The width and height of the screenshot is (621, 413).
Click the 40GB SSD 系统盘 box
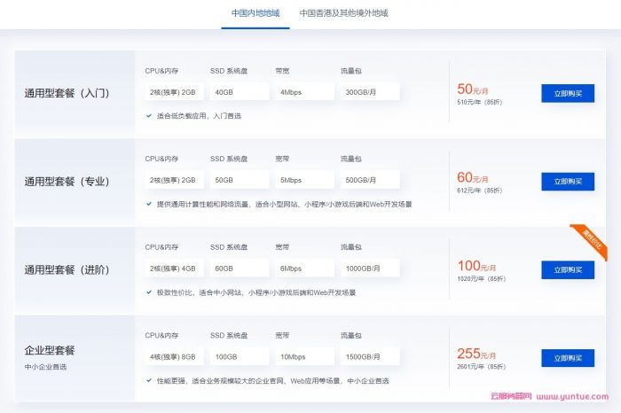click(x=238, y=92)
